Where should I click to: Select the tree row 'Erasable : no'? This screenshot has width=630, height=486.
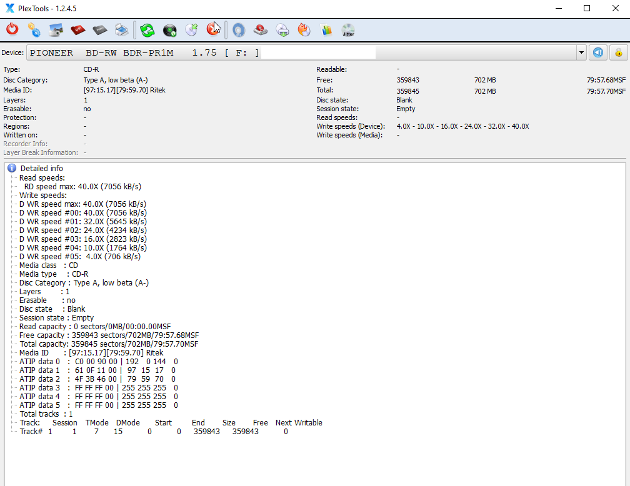pyautogui.click(x=47, y=300)
